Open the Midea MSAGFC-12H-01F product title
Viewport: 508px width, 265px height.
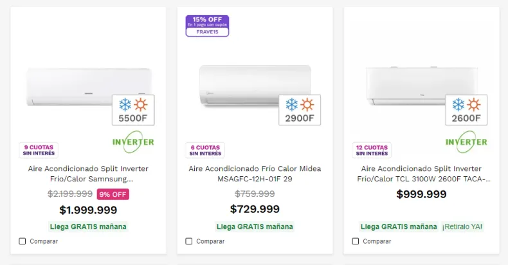(x=255, y=174)
